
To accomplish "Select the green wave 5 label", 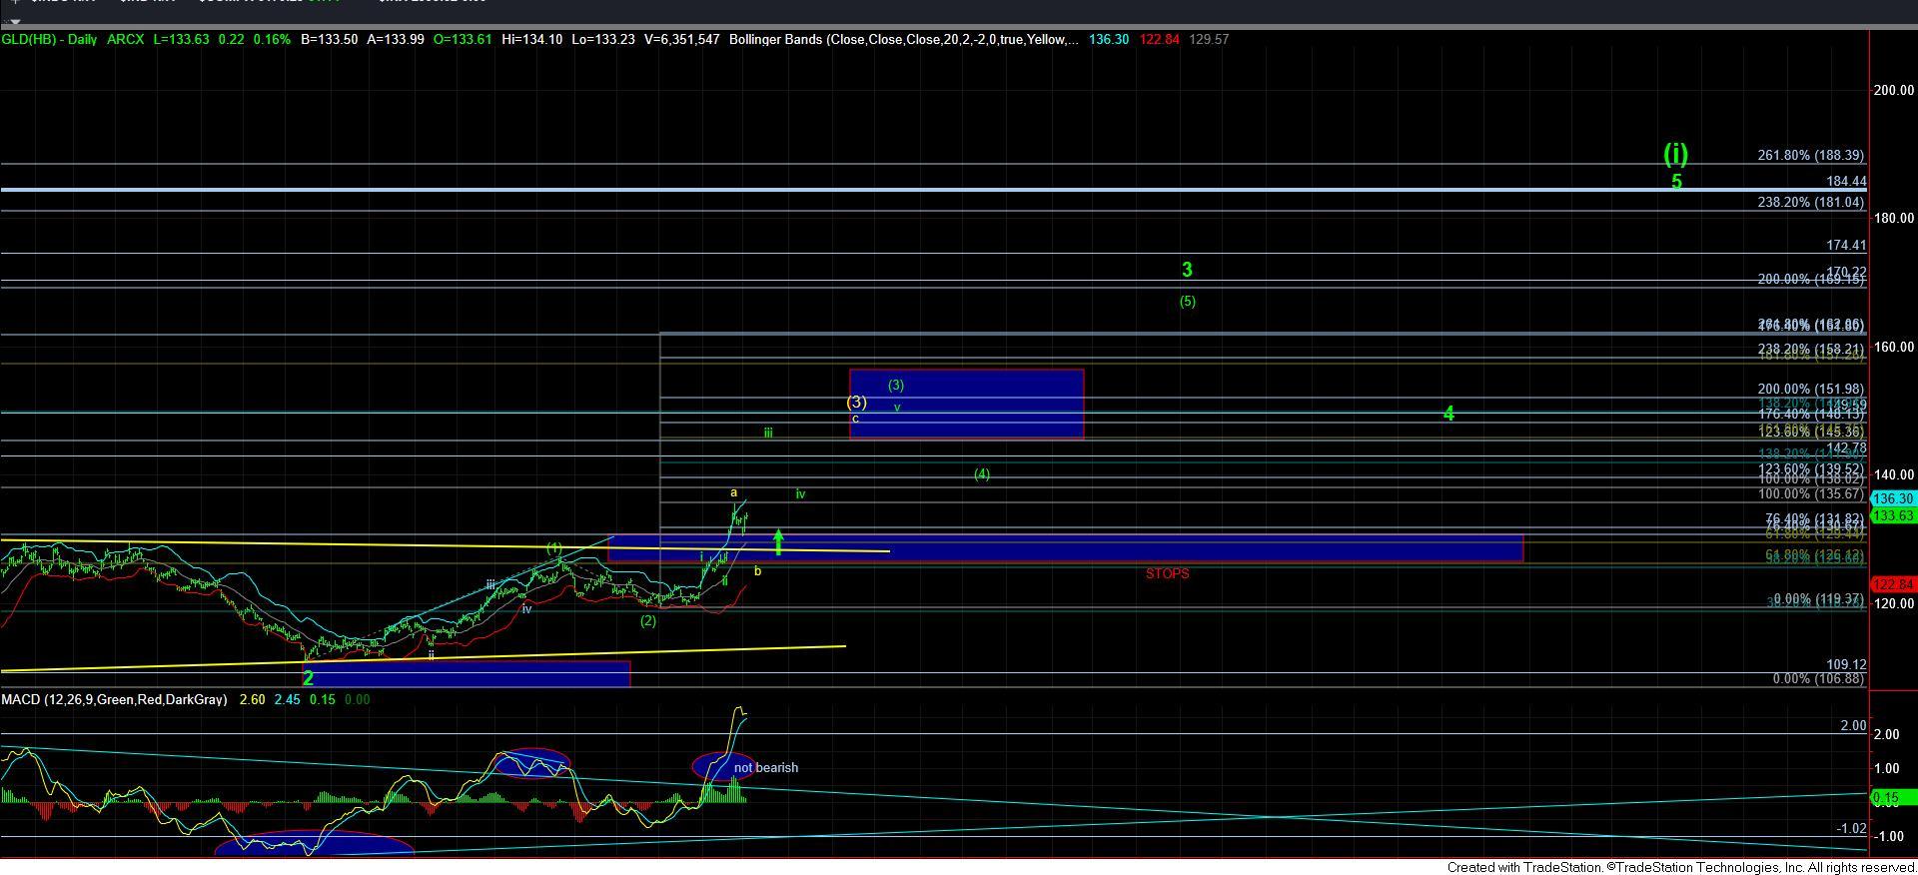I will pyautogui.click(x=1676, y=182).
